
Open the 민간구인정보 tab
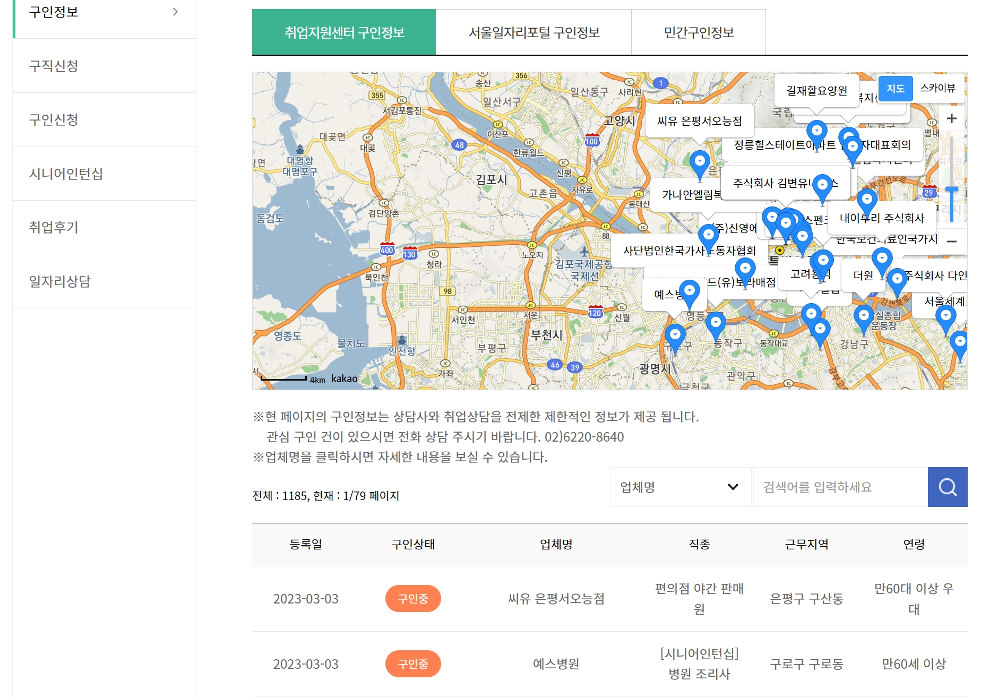tap(699, 32)
